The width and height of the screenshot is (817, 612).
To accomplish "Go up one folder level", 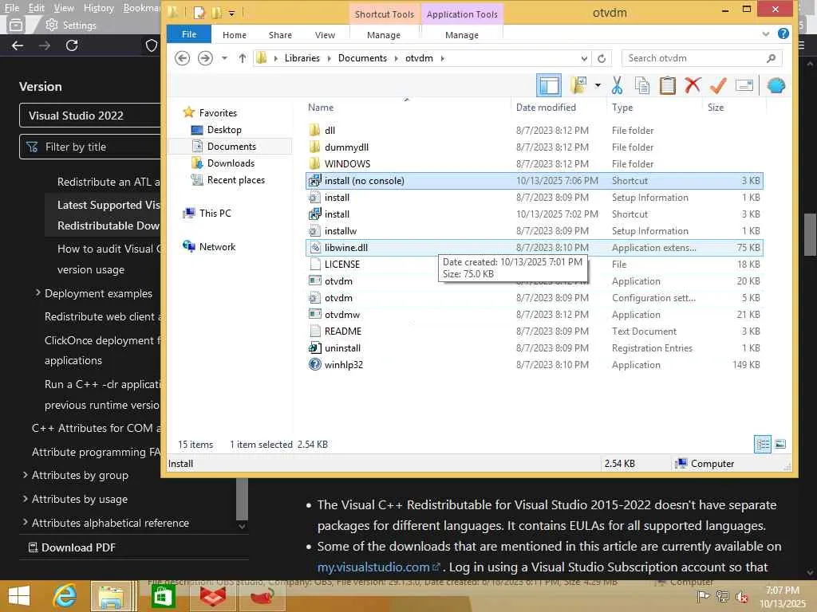I will [x=243, y=58].
